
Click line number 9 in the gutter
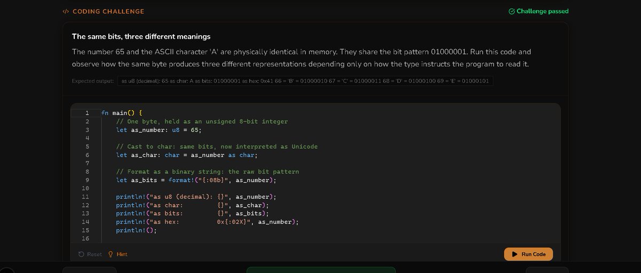click(x=87, y=180)
